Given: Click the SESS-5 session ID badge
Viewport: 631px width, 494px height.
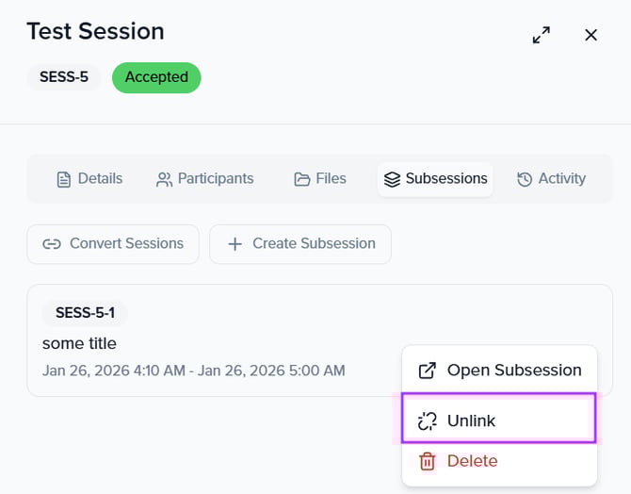Looking at the screenshot, I should [64, 77].
